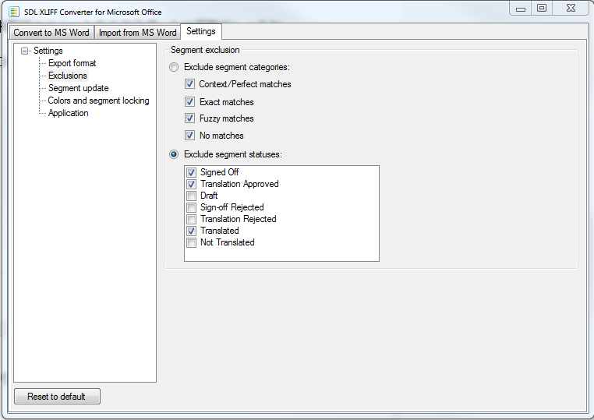Select Exclude segment statuses radio button
594x420 pixels.
174,154
